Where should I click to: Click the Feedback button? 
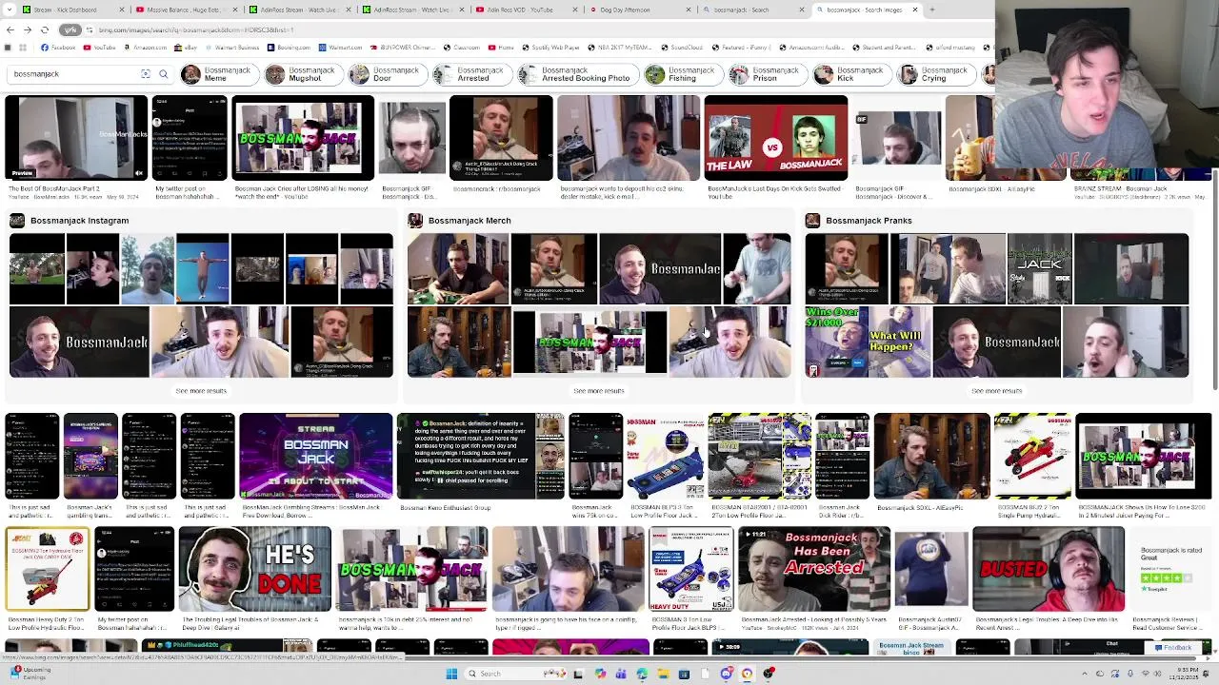(x=1173, y=648)
